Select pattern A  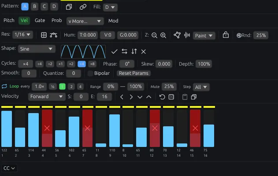[x=25, y=7]
